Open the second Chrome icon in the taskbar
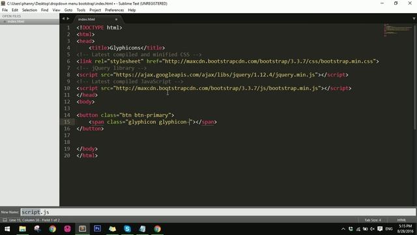The width and height of the screenshot is (417, 235). click(158, 229)
